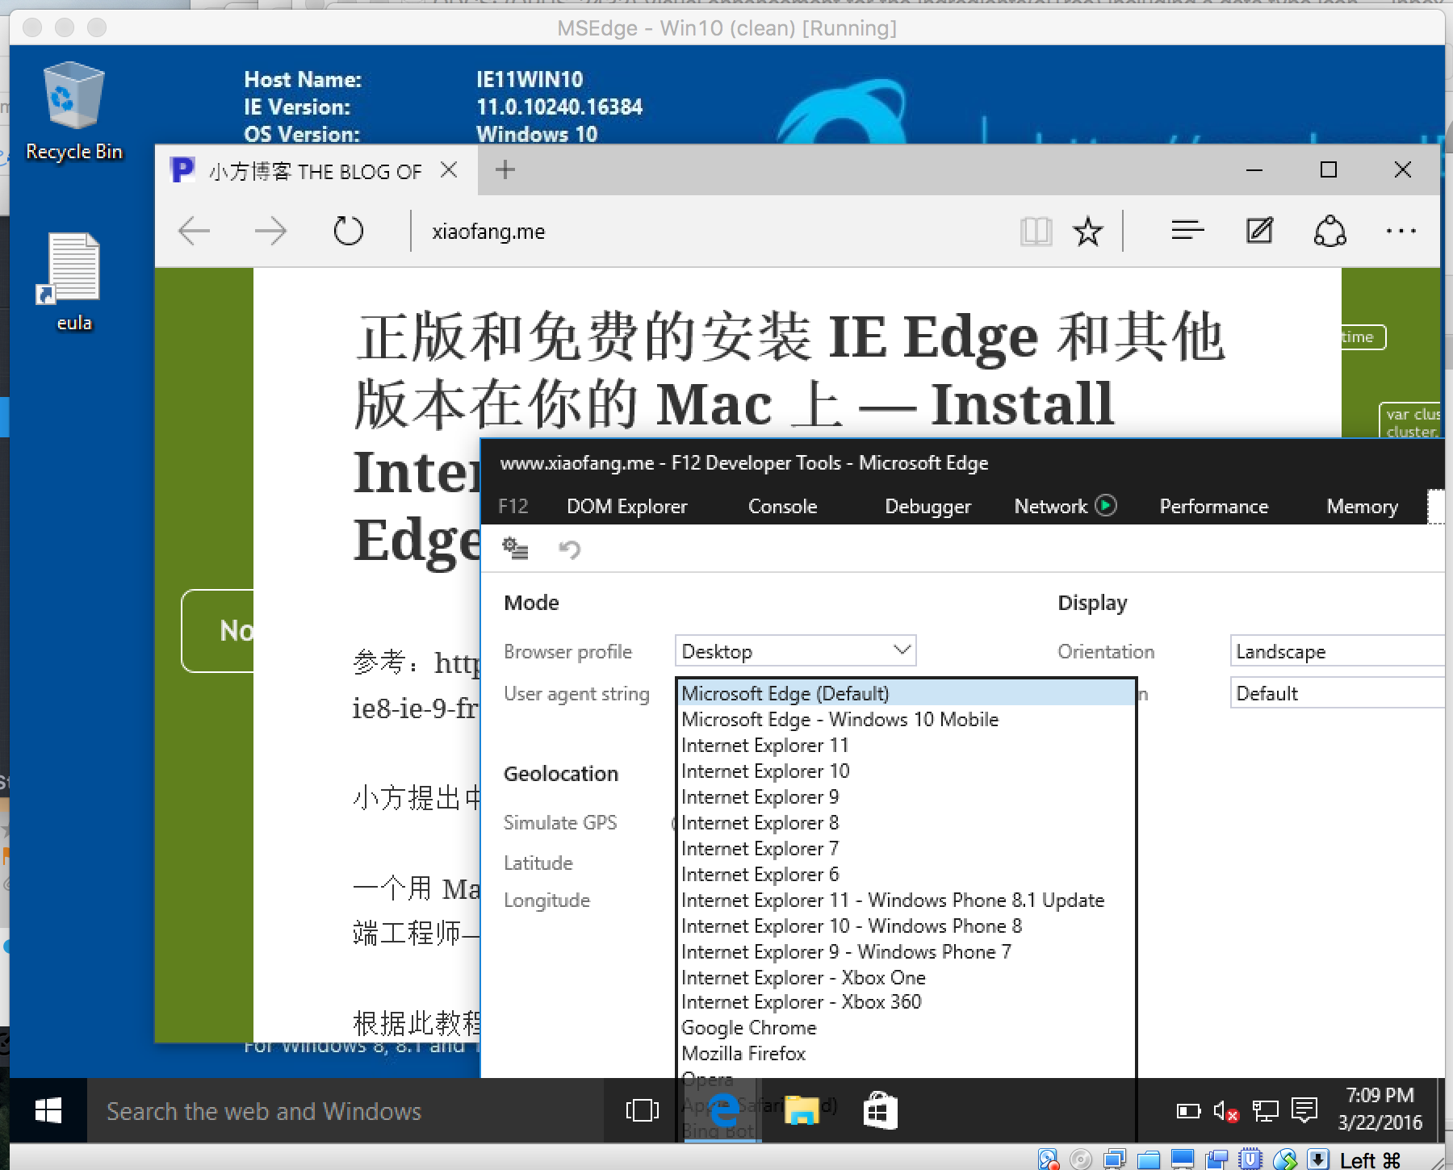The width and height of the screenshot is (1453, 1170).
Task: Open the Edge Share icon
Action: [x=1329, y=232]
